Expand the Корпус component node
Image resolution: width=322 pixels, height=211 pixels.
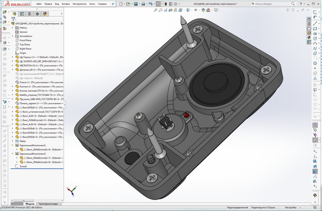tap(12, 57)
